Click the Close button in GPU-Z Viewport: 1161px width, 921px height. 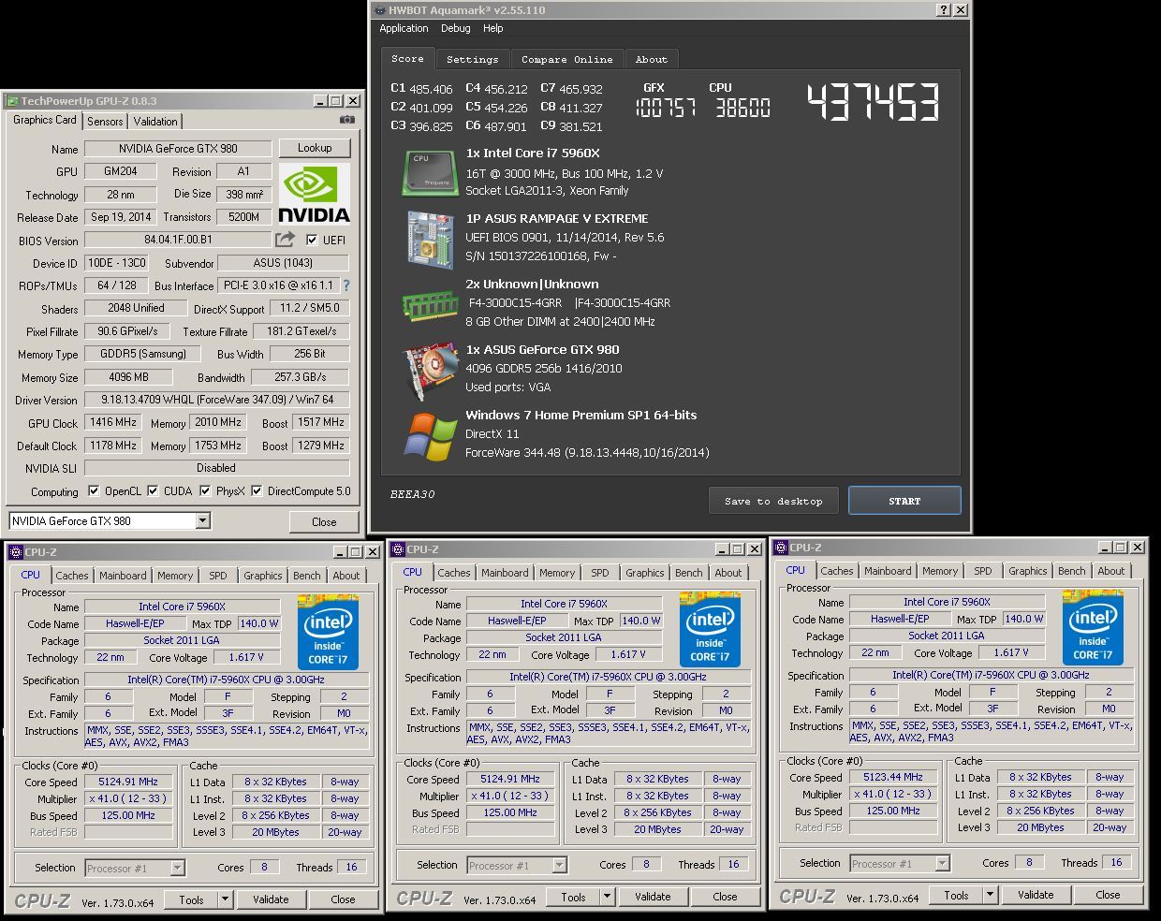coord(324,521)
